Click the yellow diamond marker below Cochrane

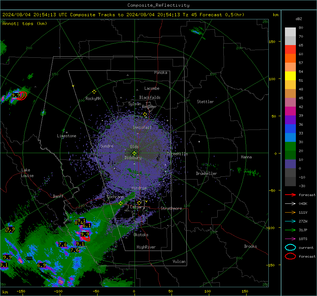click(x=121, y=203)
